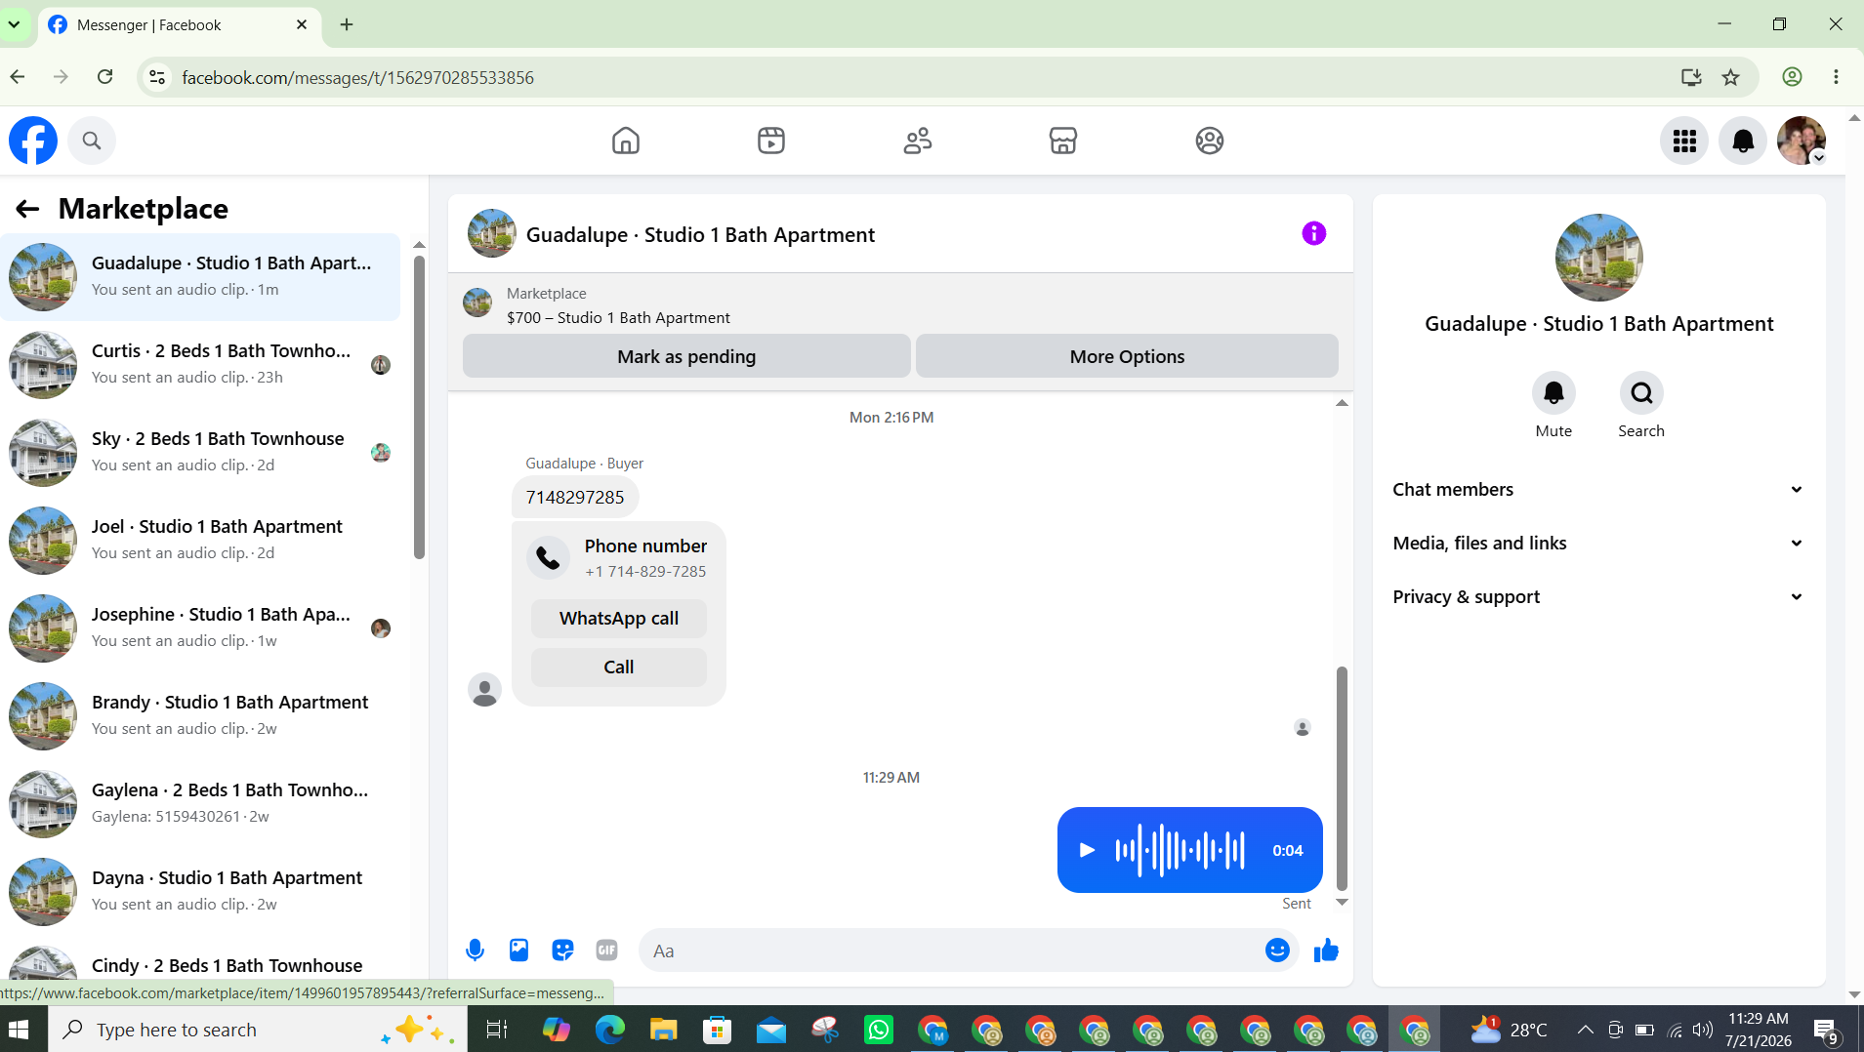
Task: Open the Chrome profile icon
Action: [1792, 77]
